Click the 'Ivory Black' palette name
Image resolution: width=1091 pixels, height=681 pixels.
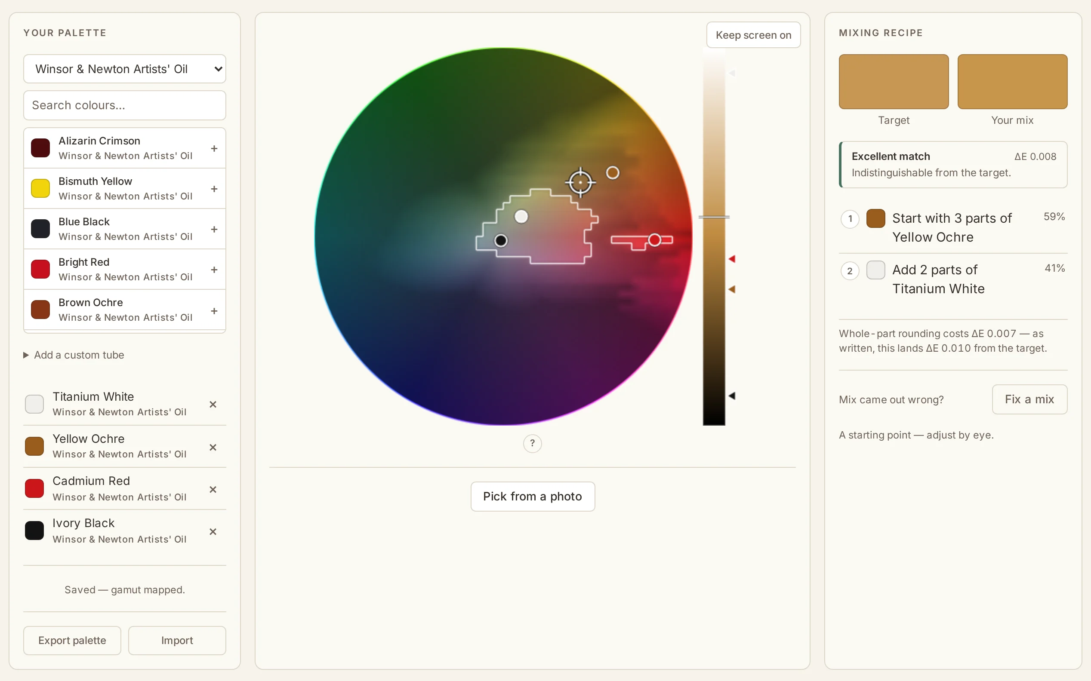(83, 523)
